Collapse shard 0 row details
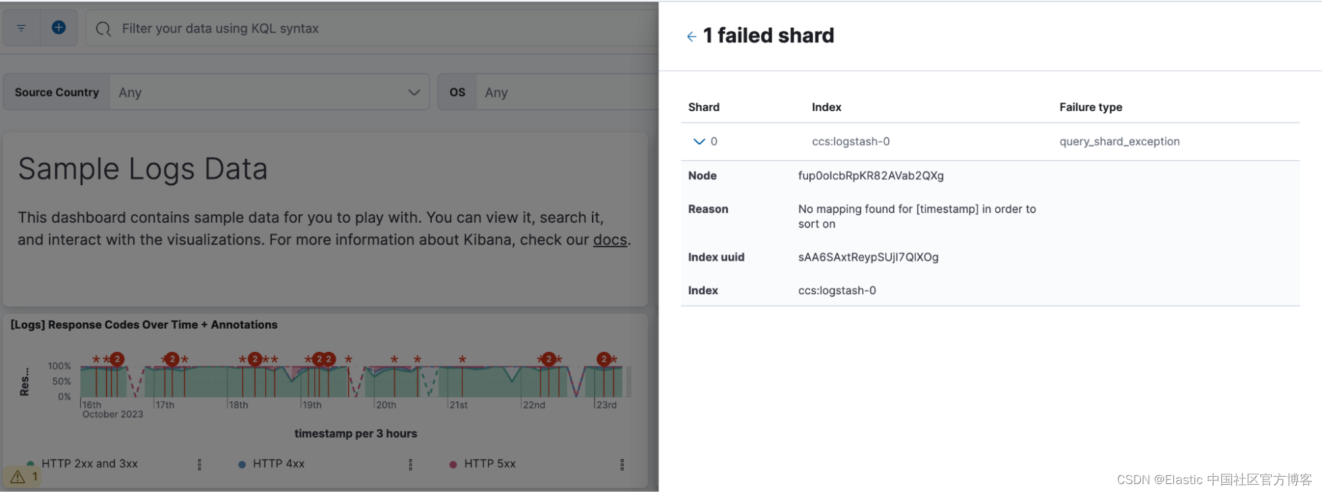Viewport: 1322px width, 492px height. (699, 142)
